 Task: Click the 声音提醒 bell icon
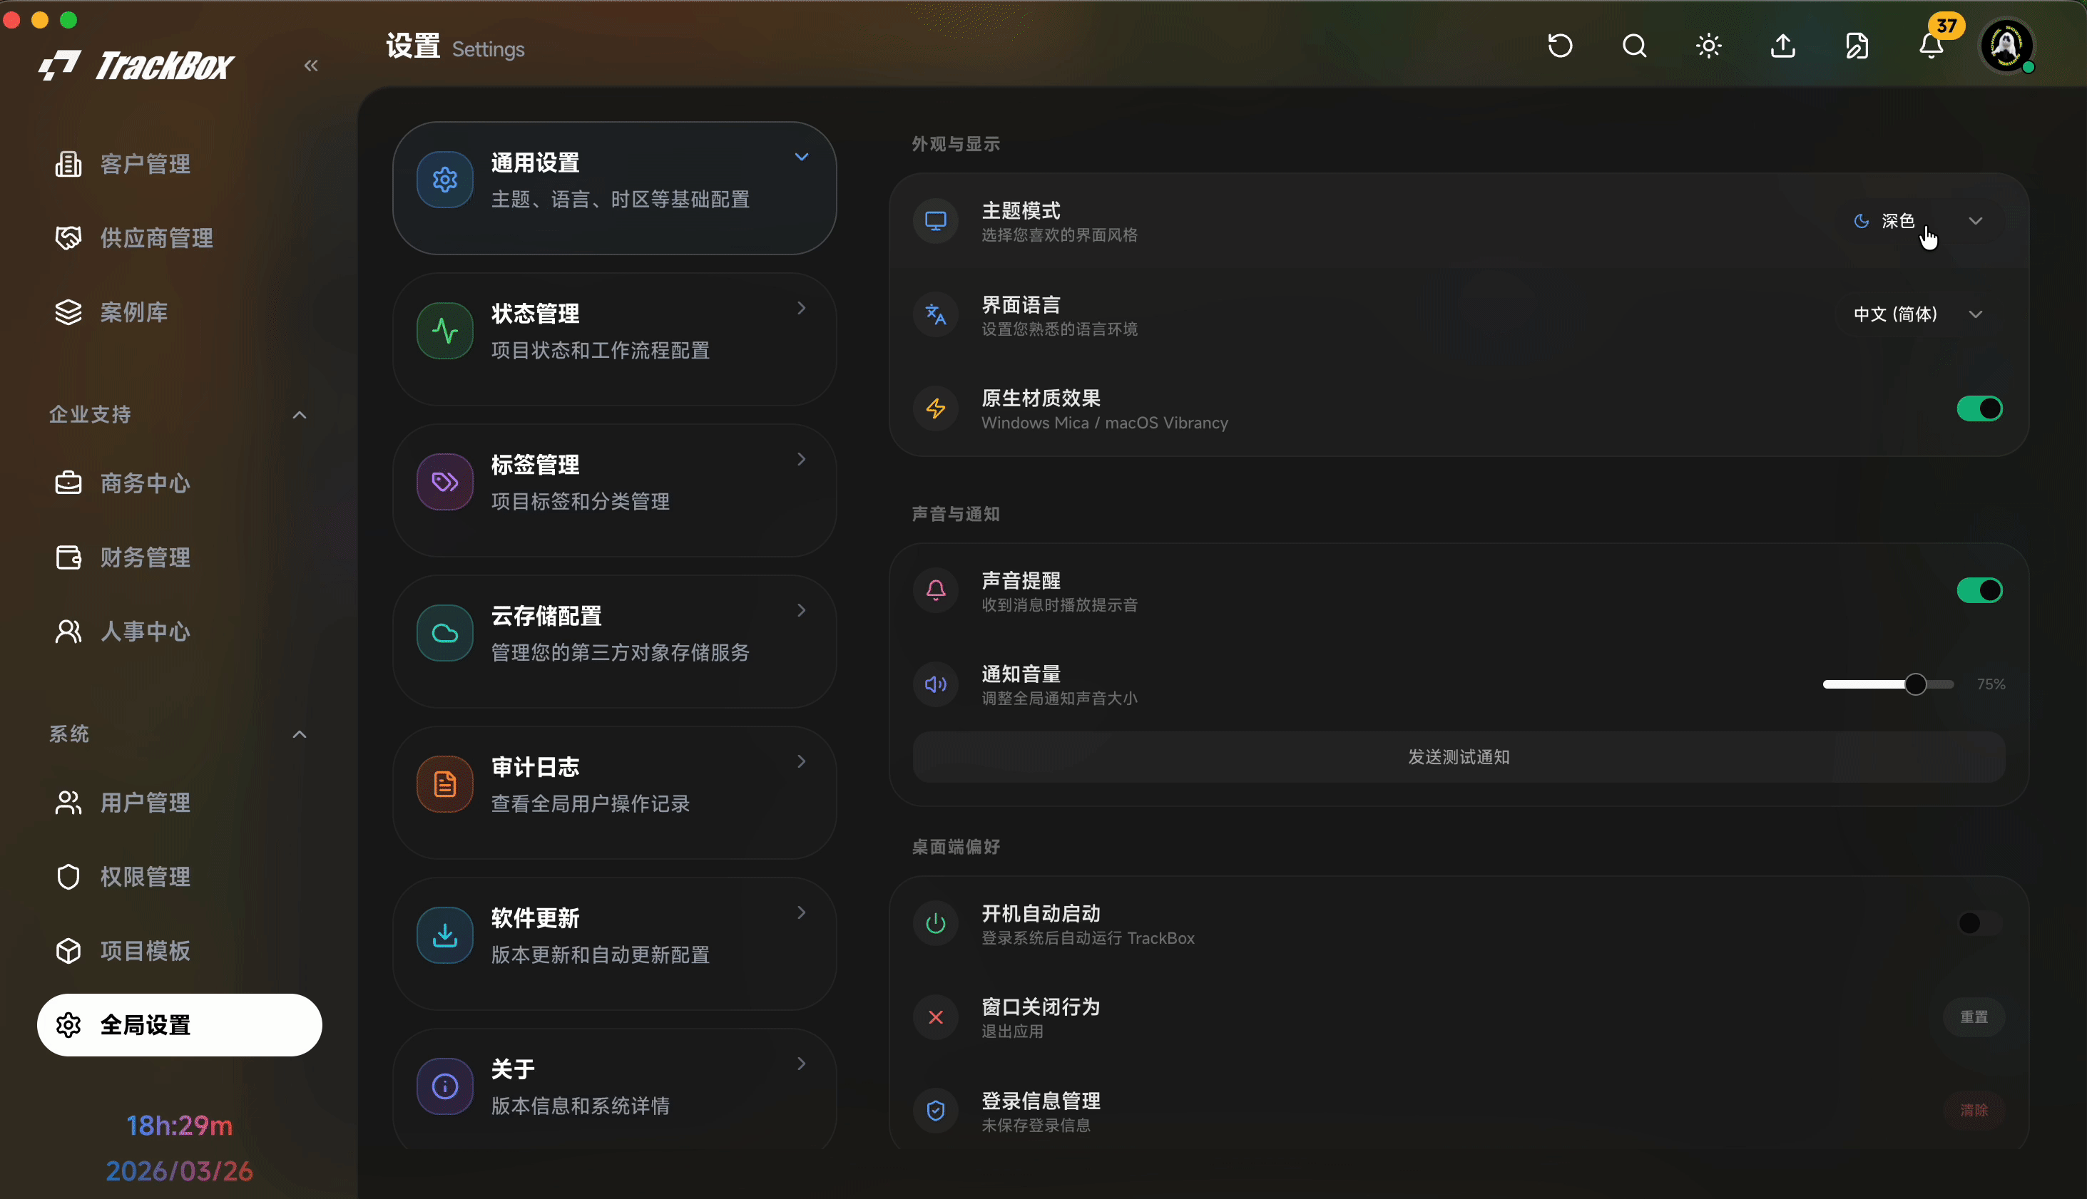click(x=935, y=590)
